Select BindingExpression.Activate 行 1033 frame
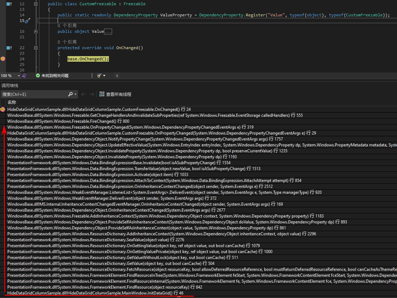The image size is (397, 298). (x=98, y=175)
